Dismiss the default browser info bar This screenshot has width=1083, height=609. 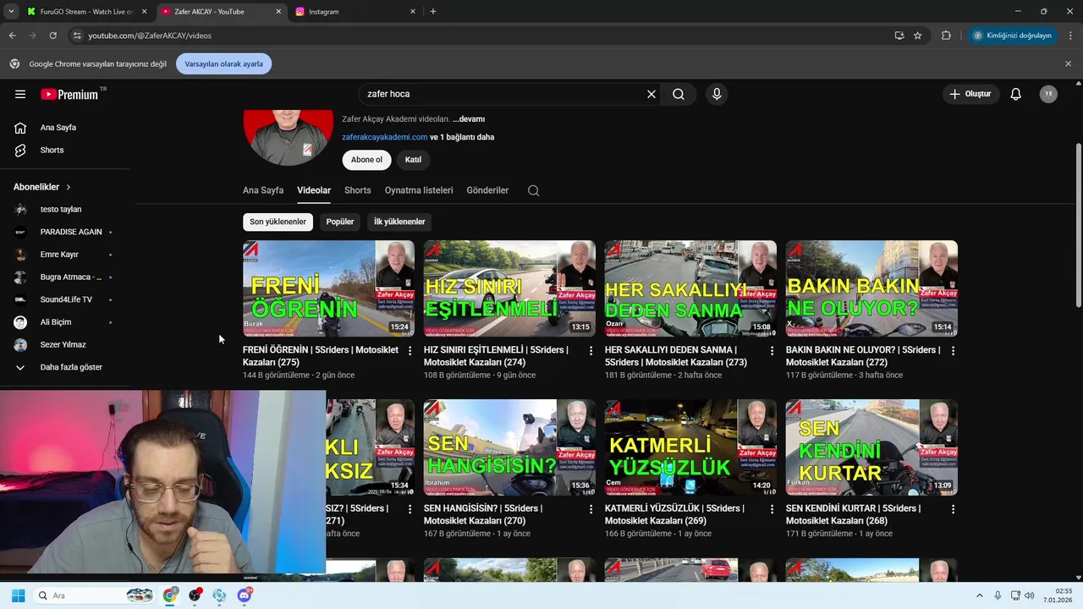pyautogui.click(x=1068, y=63)
